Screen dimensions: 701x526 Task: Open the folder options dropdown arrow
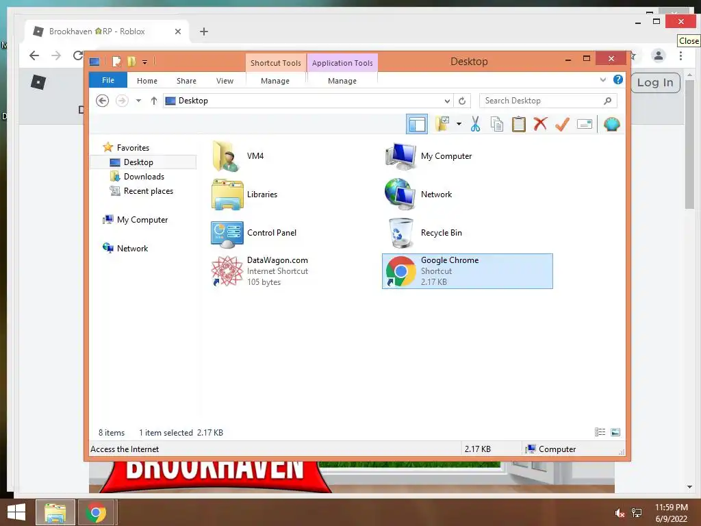tap(459, 124)
